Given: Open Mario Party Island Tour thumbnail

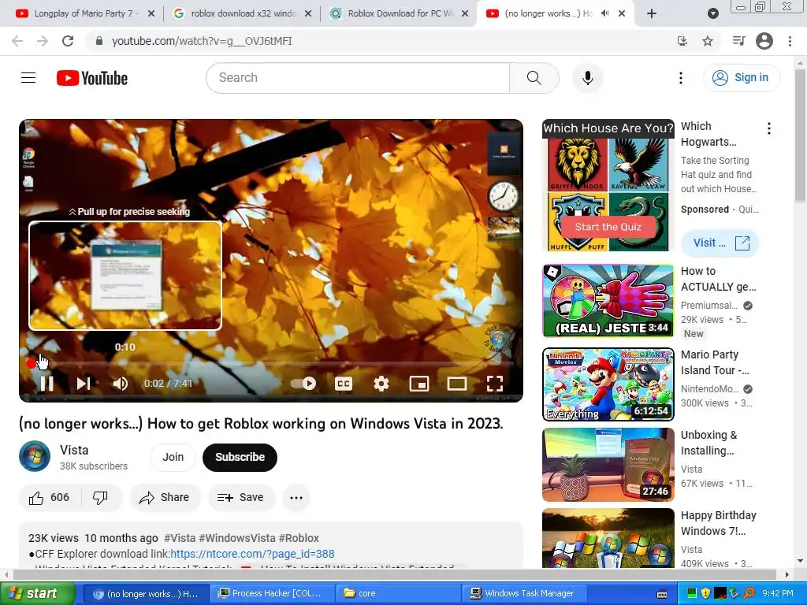Looking at the screenshot, I should click(x=608, y=384).
